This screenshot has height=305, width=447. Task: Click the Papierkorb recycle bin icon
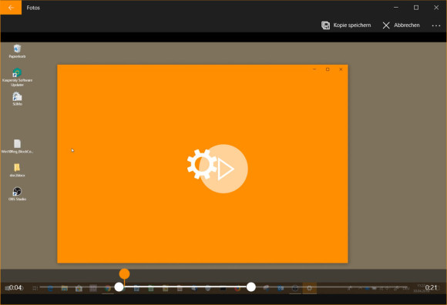click(17, 49)
